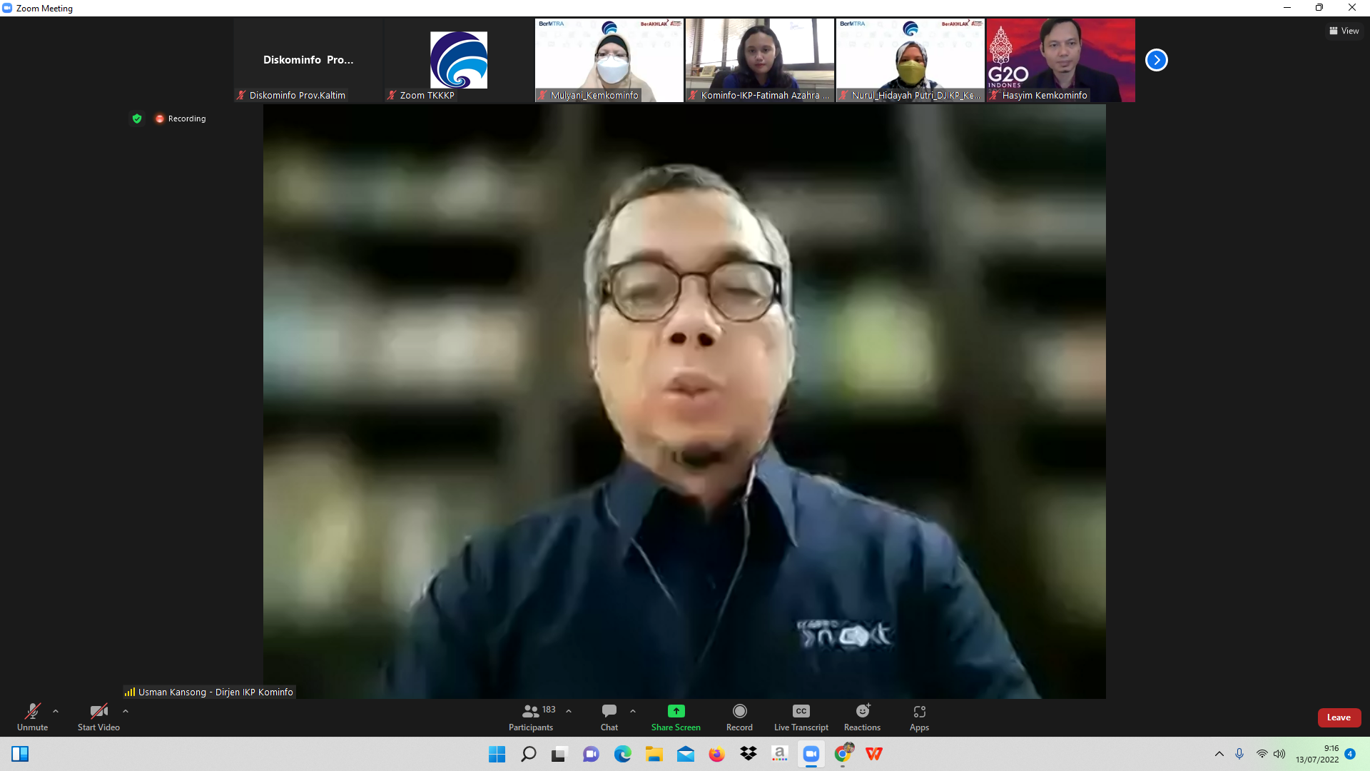
Task: Click the Recording indicator label
Action: [x=186, y=119]
